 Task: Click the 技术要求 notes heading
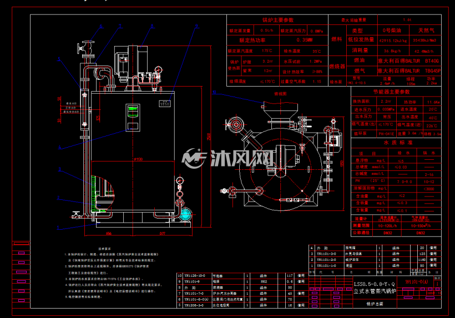click(104, 249)
